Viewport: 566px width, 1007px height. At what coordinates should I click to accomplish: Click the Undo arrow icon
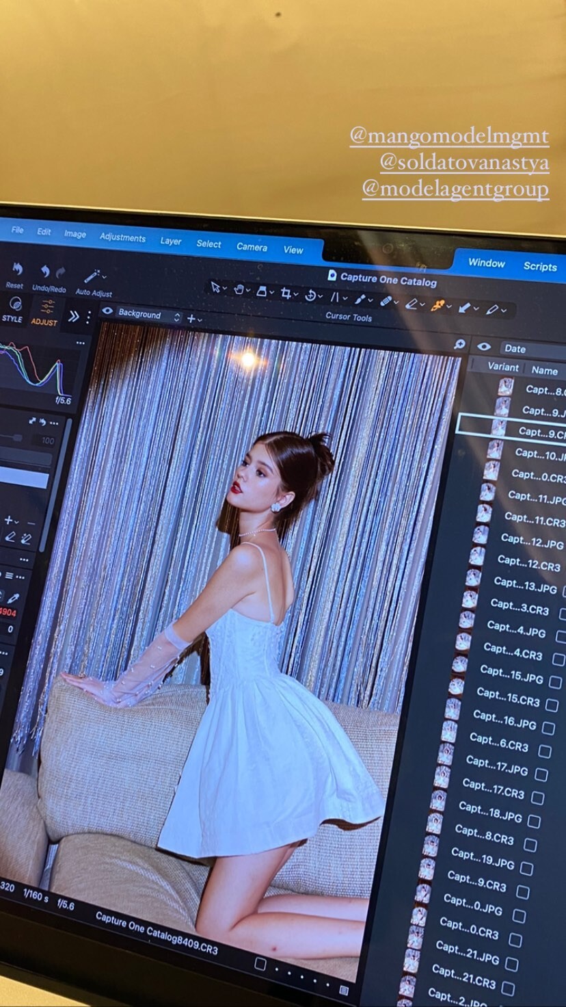point(45,272)
